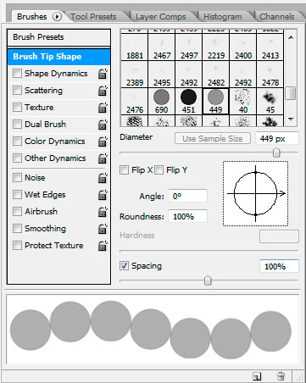
Task: Lock the Dual Brush settings
Action: [x=103, y=125]
